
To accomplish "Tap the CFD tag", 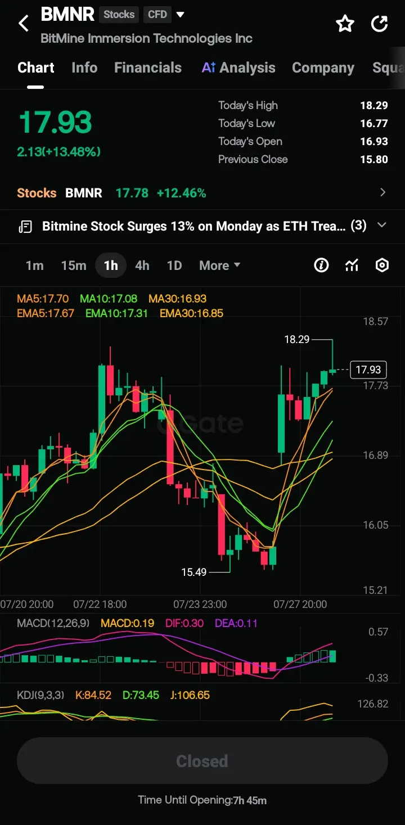I will tap(157, 15).
